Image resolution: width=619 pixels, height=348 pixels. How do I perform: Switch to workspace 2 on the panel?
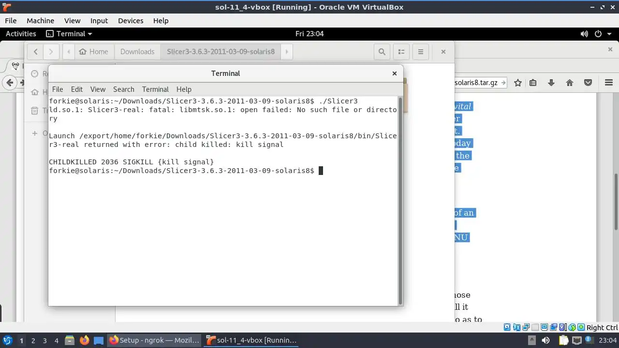tap(33, 340)
